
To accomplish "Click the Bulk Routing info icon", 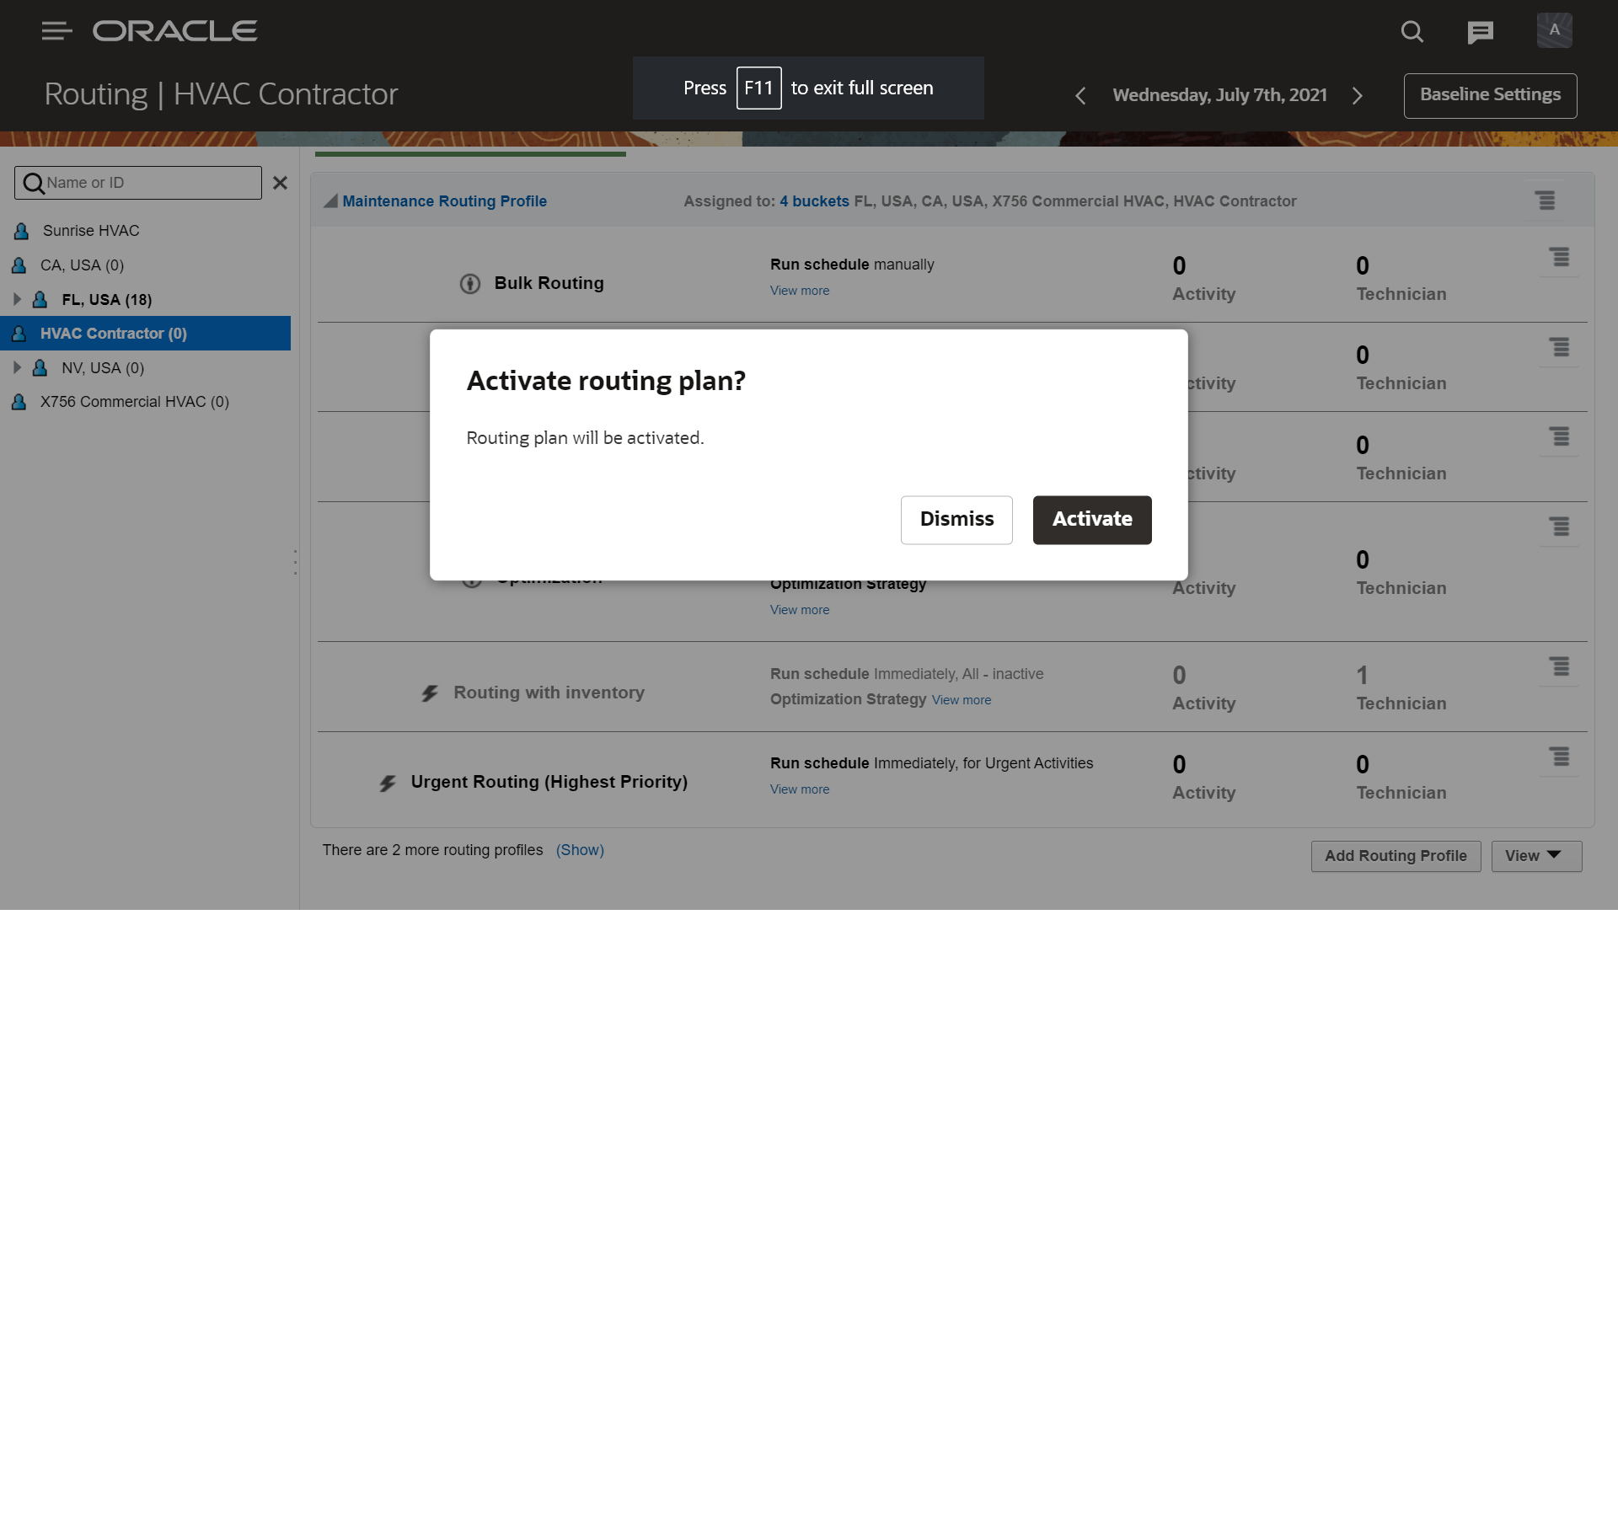I will (x=470, y=283).
